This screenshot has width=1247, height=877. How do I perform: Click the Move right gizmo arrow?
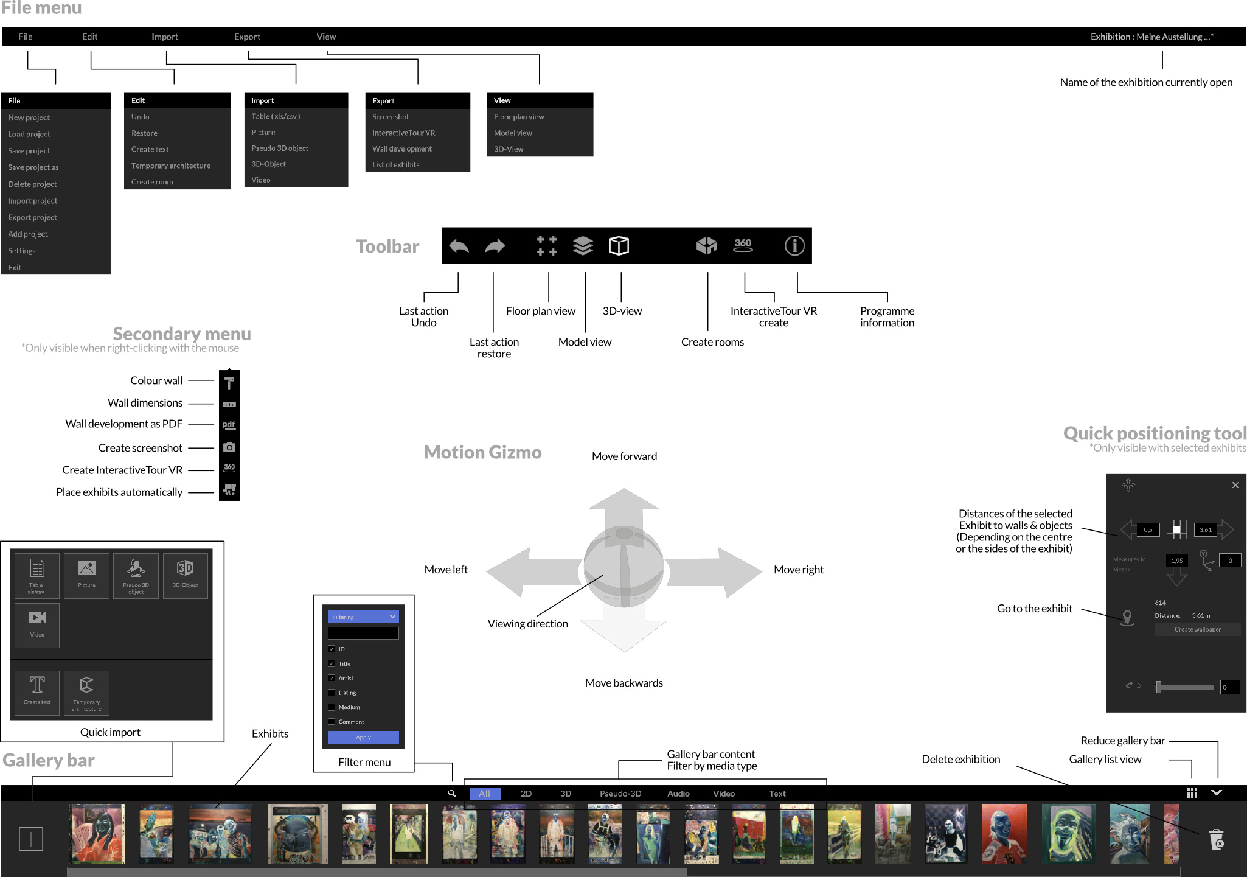click(715, 571)
